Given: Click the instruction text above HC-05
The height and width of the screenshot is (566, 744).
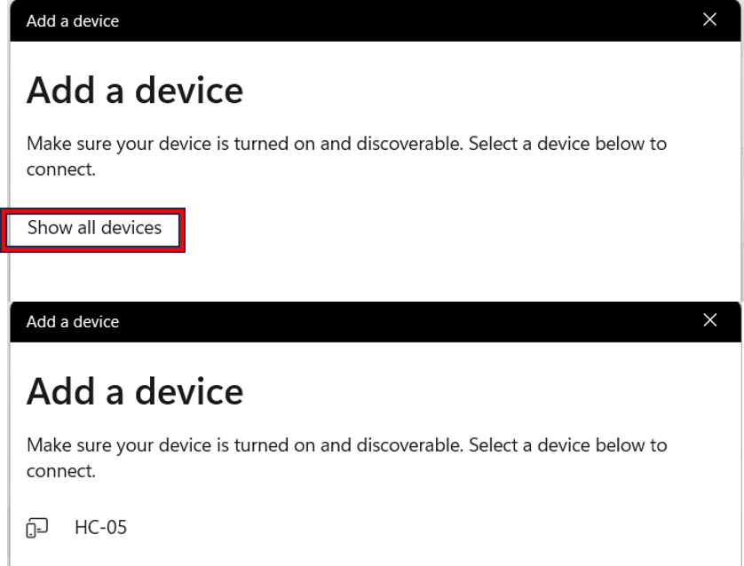Looking at the screenshot, I should pyautogui.click(x=346, y=444).
